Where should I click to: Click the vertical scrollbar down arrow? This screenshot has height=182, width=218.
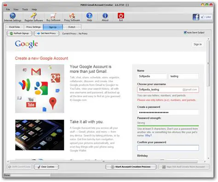(208, 158)
